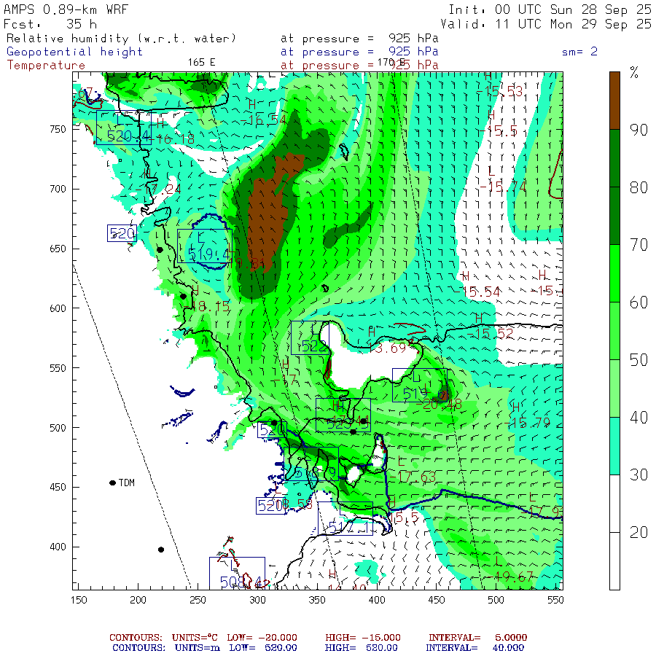Click the "-19.67" low temperature label

tap(509, 577)
